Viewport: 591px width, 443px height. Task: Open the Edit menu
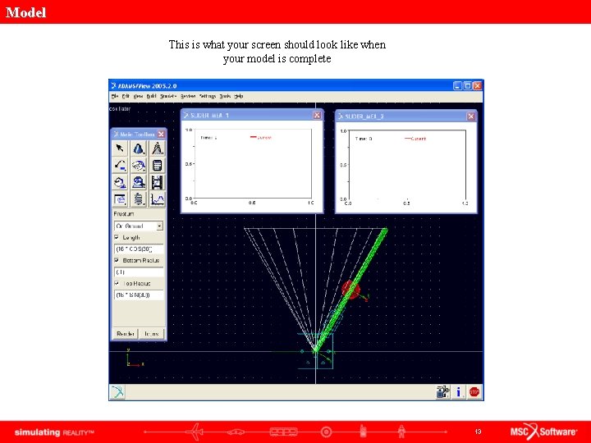pos(126,97)
